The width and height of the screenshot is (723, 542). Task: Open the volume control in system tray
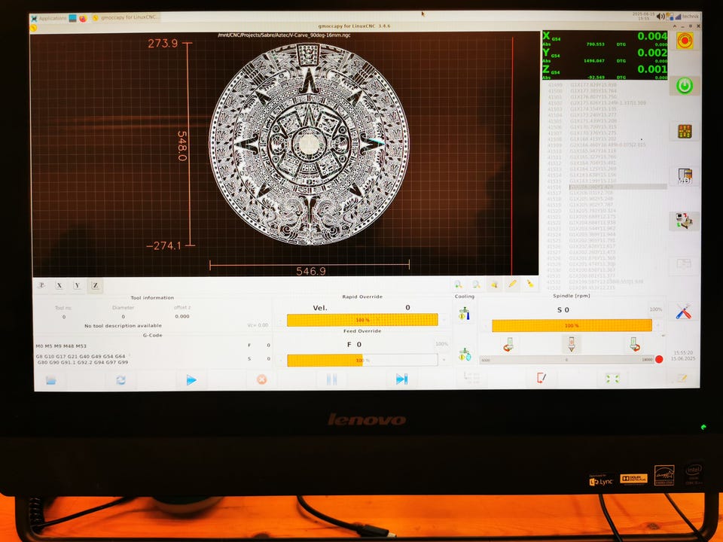[x=660, y=17]
